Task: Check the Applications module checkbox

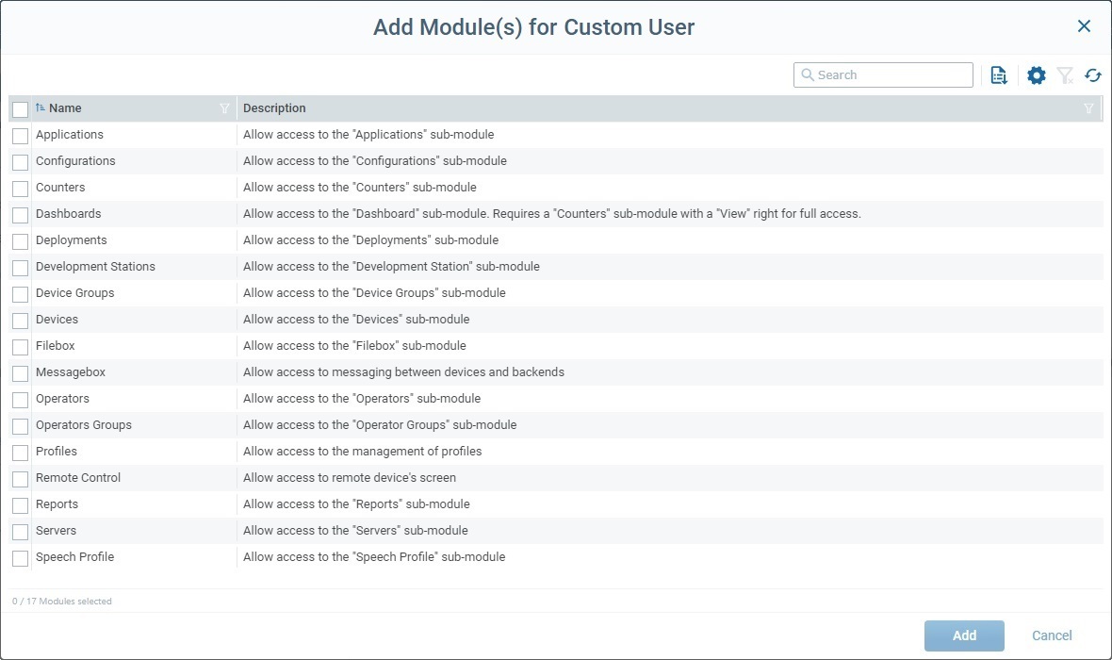Action: point(20,135)
